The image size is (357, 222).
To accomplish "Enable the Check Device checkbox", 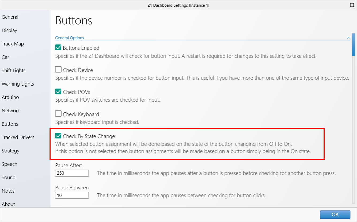I will 58,70.
